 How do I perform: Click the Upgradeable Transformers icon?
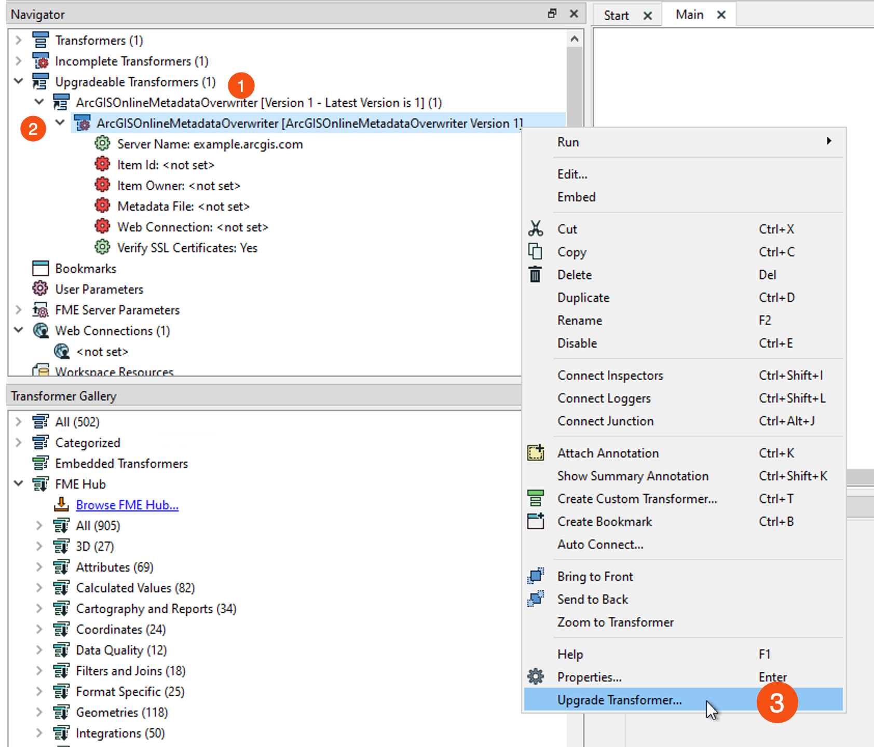pos(40,81)
